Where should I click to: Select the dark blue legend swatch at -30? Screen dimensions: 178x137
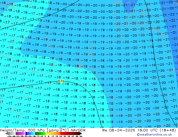tap(26, 133)
